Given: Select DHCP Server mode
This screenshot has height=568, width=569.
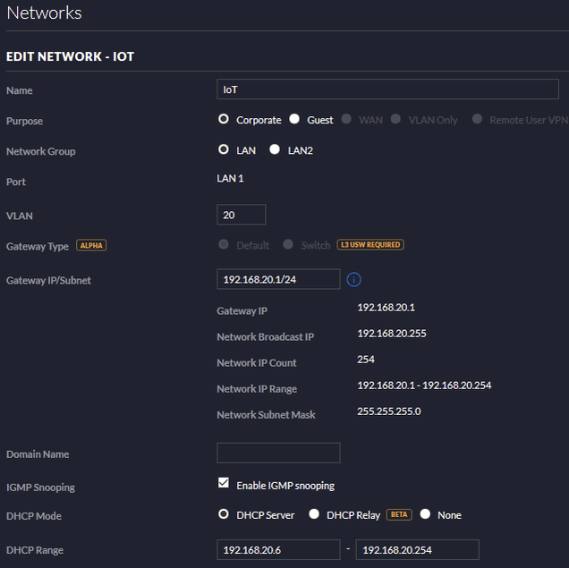Looking at the screenshot, I should 224,514.
